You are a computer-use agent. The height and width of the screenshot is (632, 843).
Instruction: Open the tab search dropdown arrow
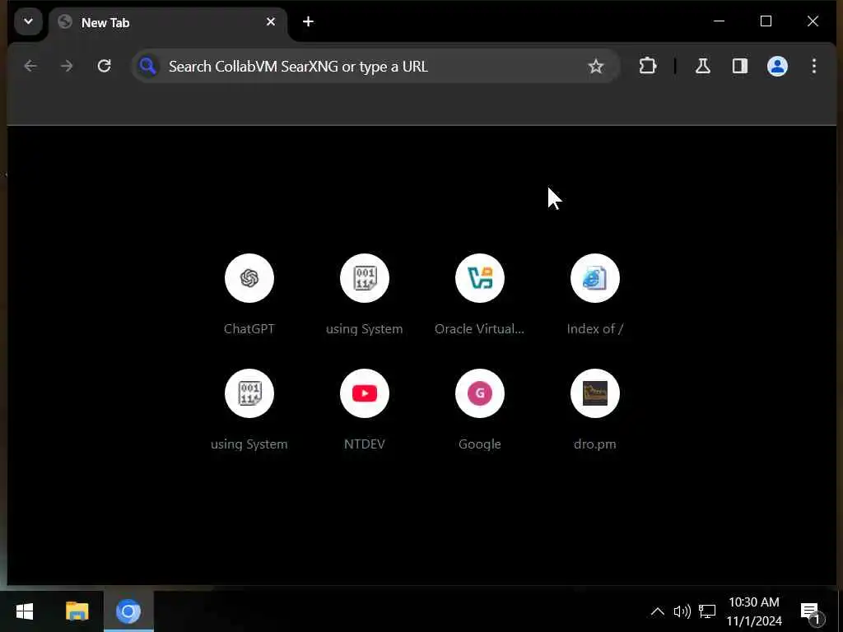(29, 22)
